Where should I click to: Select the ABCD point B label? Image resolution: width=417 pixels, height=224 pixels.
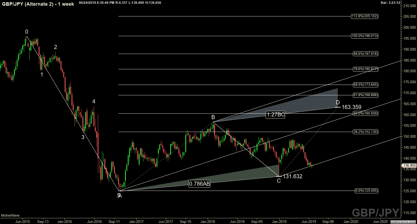point(213,117)
